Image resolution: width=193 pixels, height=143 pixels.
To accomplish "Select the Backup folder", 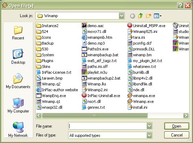I will tap(45, 43).
